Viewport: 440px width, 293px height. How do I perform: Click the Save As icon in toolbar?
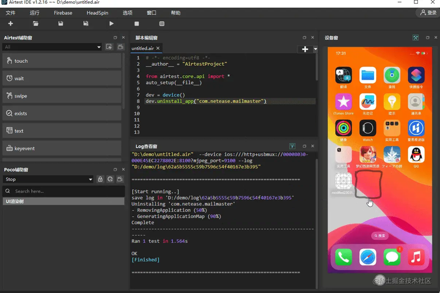pos(86,24)
